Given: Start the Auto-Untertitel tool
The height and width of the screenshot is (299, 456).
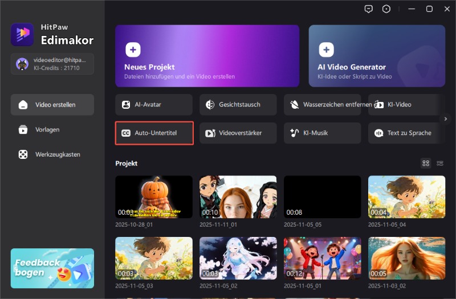Looking at the screenshot, I should tap(154, 133).
